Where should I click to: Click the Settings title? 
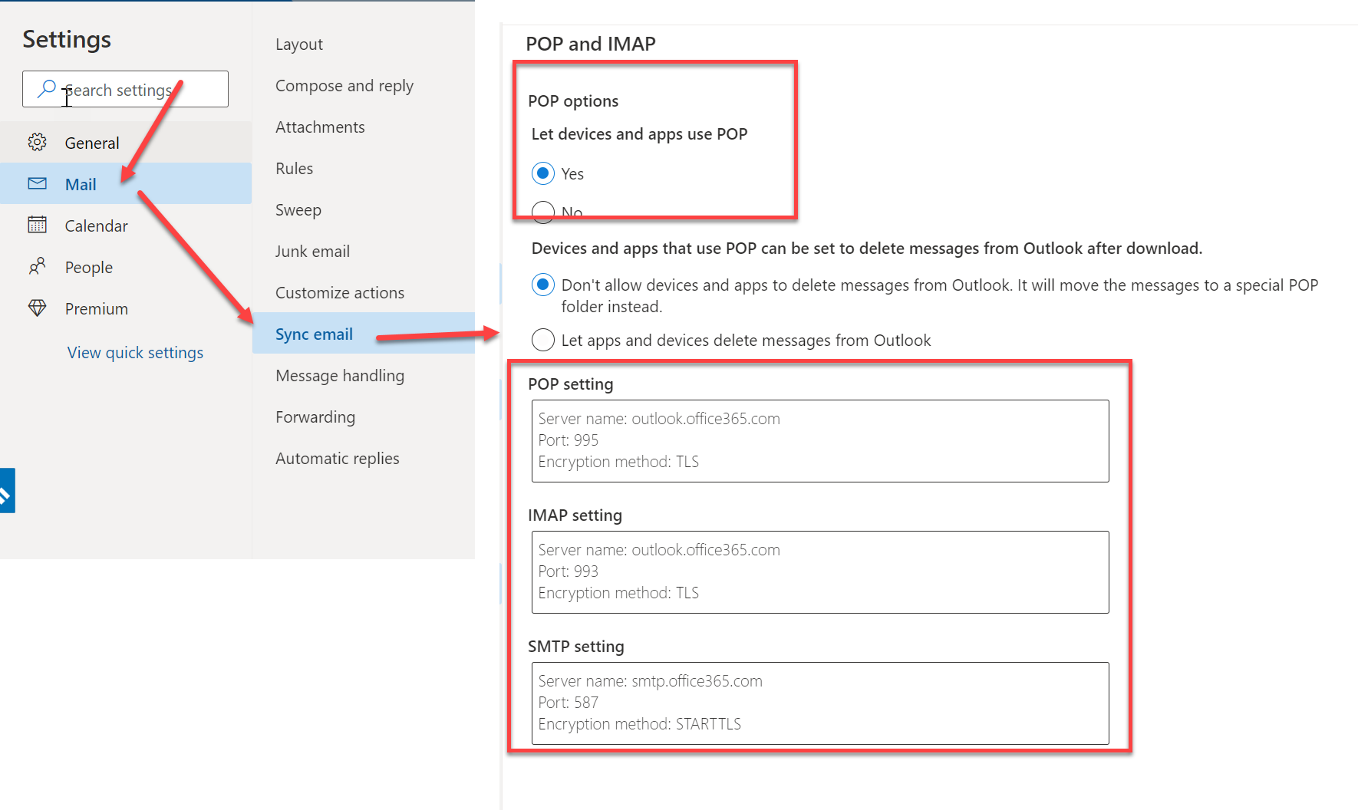point(67,39)
